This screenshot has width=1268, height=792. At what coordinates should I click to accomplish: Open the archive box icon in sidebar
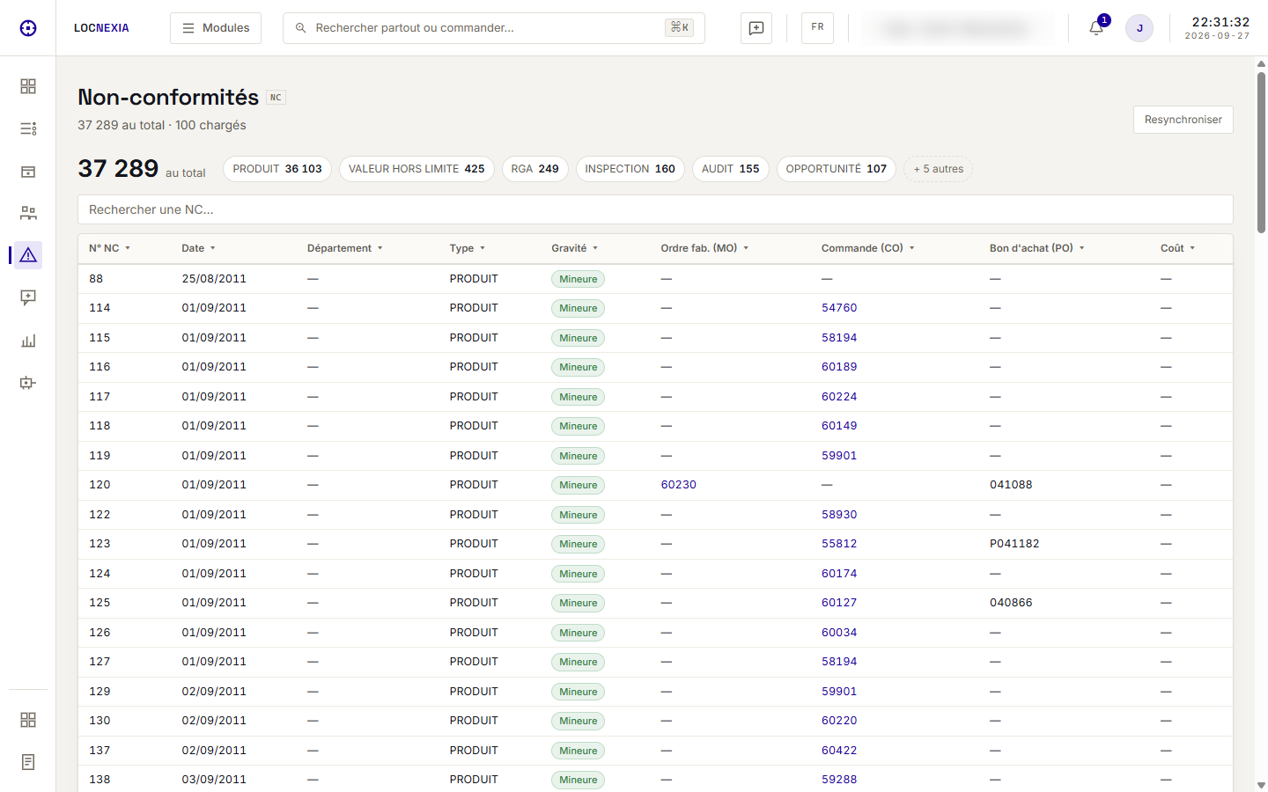(28, 171)
